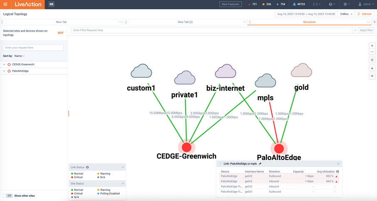Click the orange EDIT link
This screenshot has width=377, height=201.
pyautogui.click(x=61, y=33)
